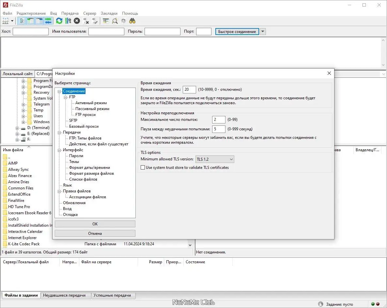Image resolution: width=387 pixels, height=308 pixels.
Task: Open the filename filters dialog icon
Action: tap(106, 21)
